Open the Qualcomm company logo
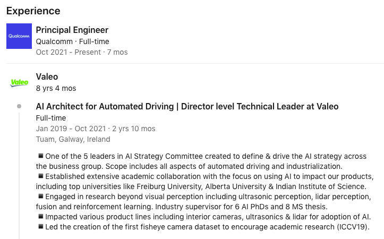 click(x=19, y=36)
